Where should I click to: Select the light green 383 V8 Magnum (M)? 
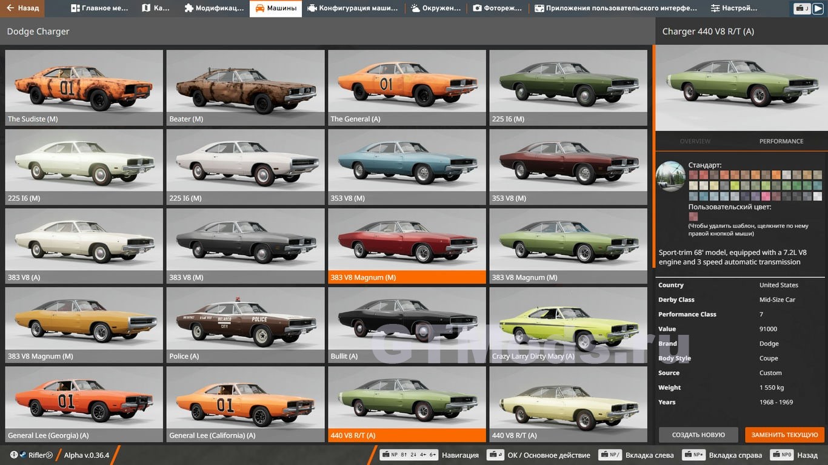569,246
